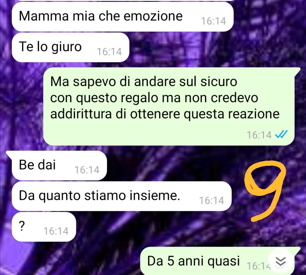Tap the timestamp in the long green message
This screenshot has width=306, height=275.
(x=259, y=135)
